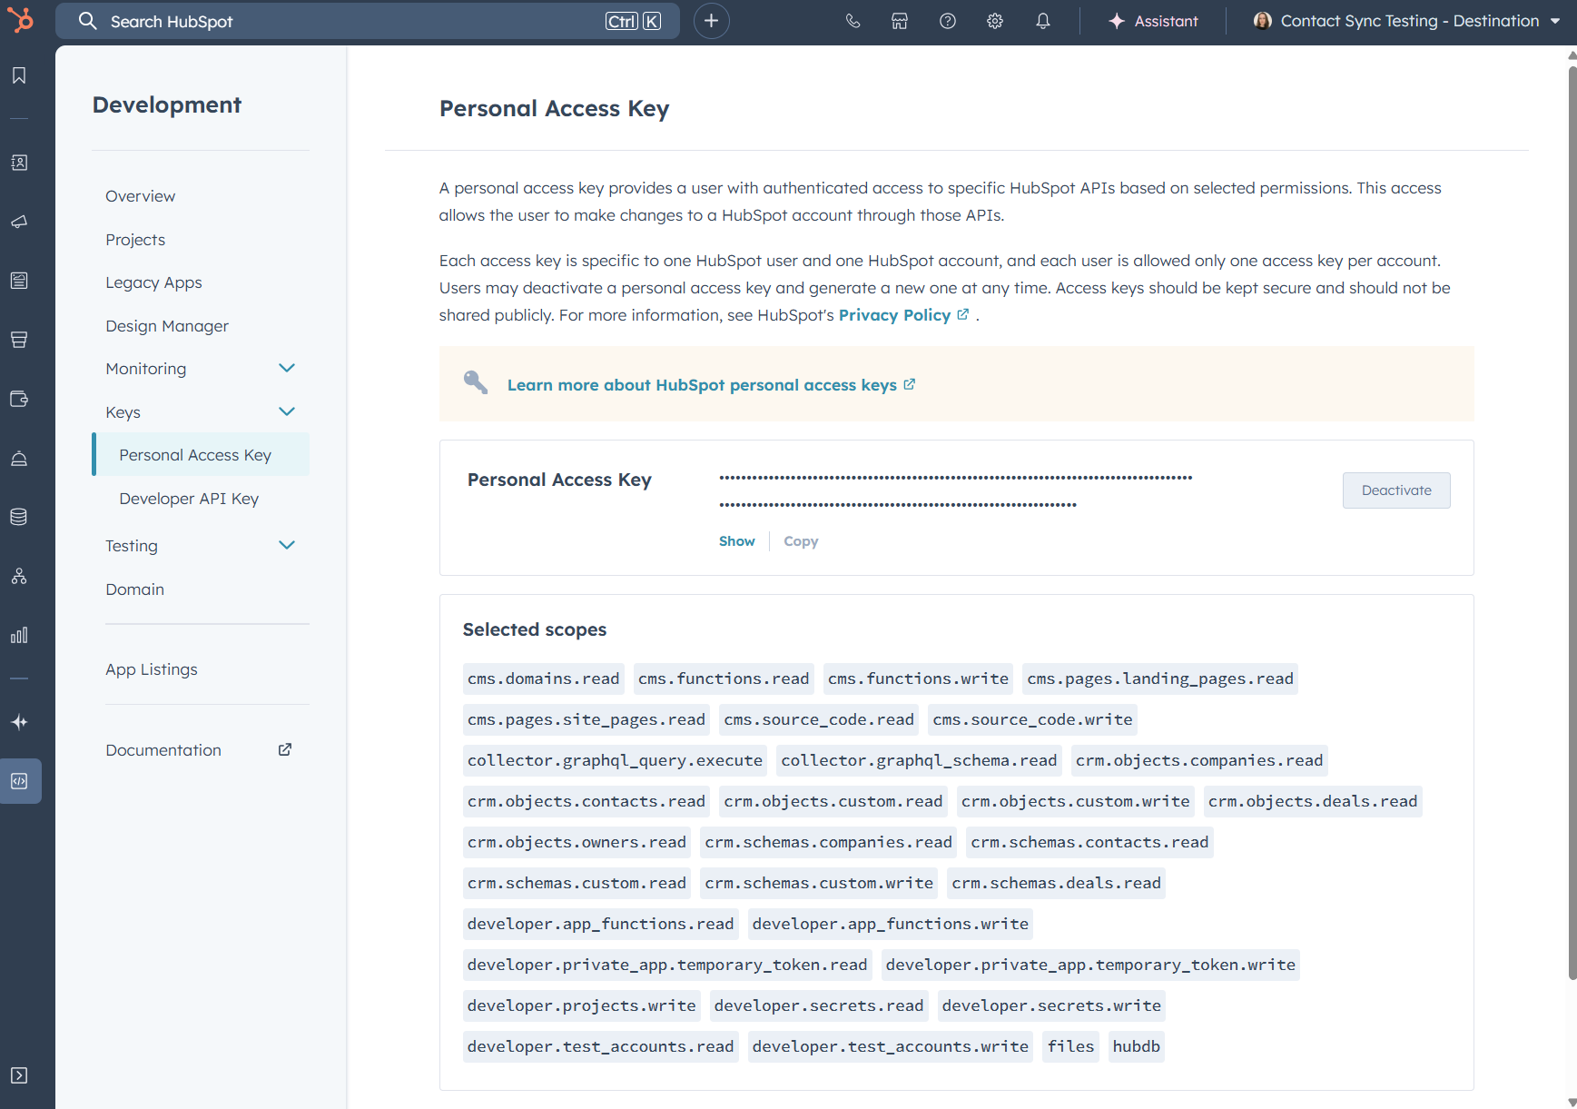Open the Marketing megaphone icon
The height and width of the screenshot is (1109, 1577).
coord(19,221)
